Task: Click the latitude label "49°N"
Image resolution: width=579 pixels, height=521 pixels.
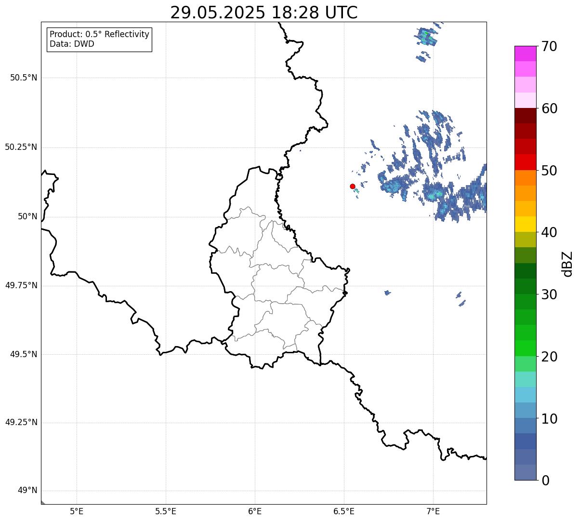Action: [27, 491]
